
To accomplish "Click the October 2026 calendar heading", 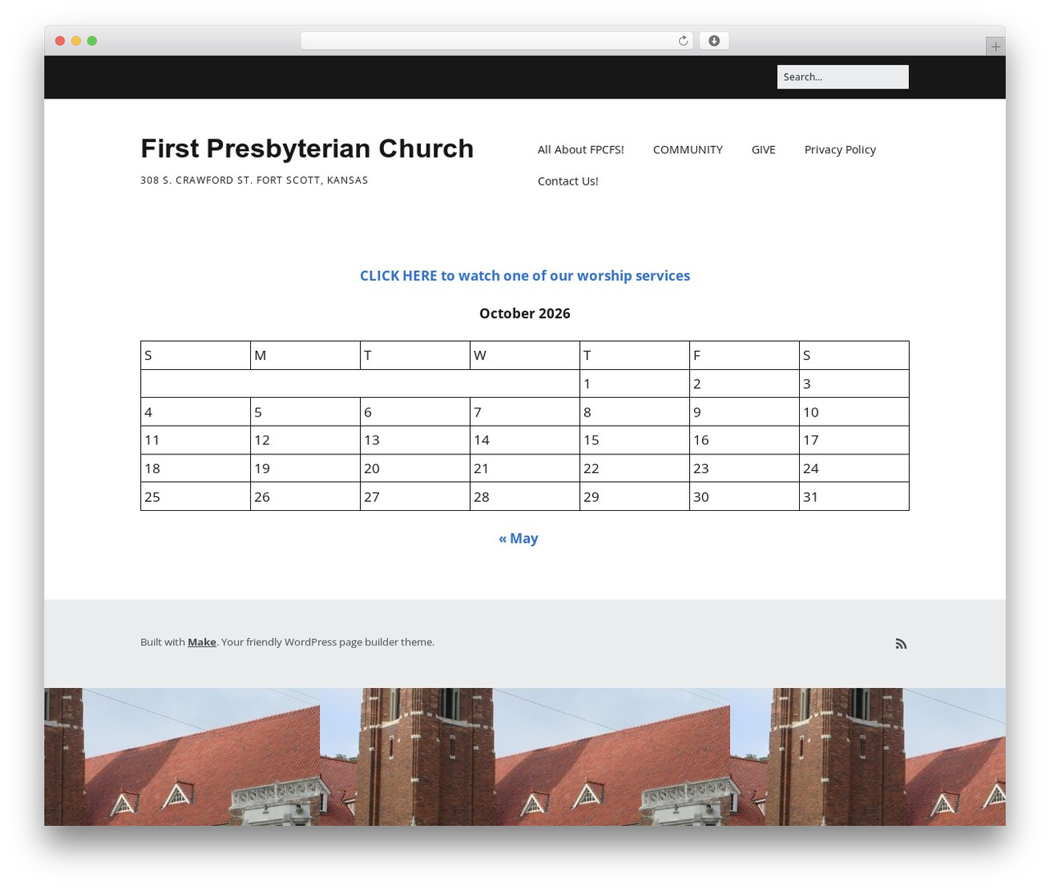I will [525, 313].
